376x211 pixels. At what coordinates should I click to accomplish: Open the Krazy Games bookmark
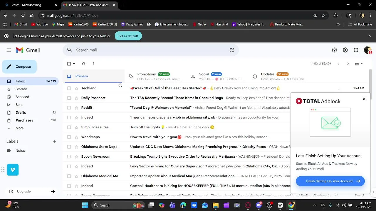[132, 24]
